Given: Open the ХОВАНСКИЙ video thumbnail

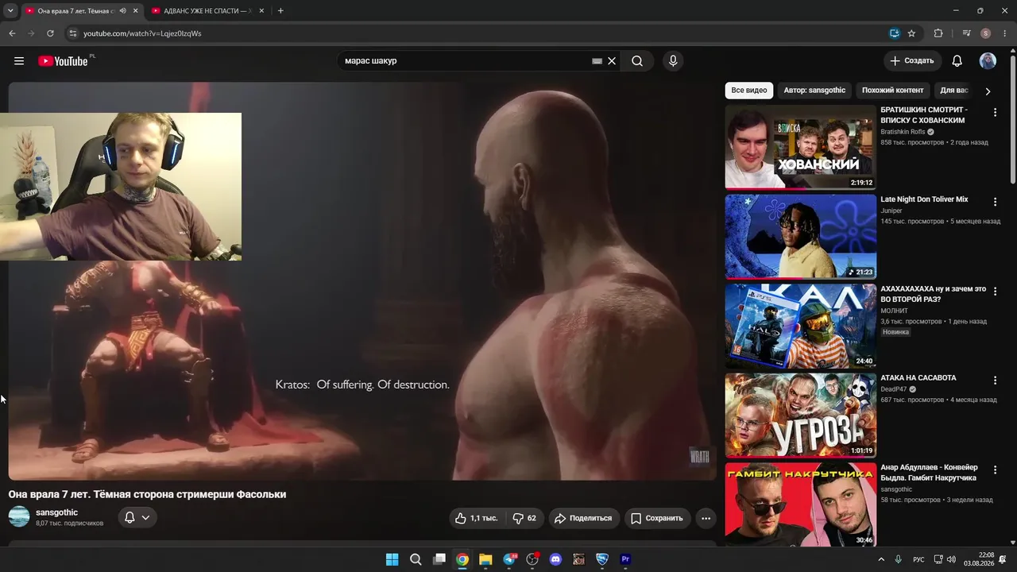Looking at the screenshot, I should (801, 147).
